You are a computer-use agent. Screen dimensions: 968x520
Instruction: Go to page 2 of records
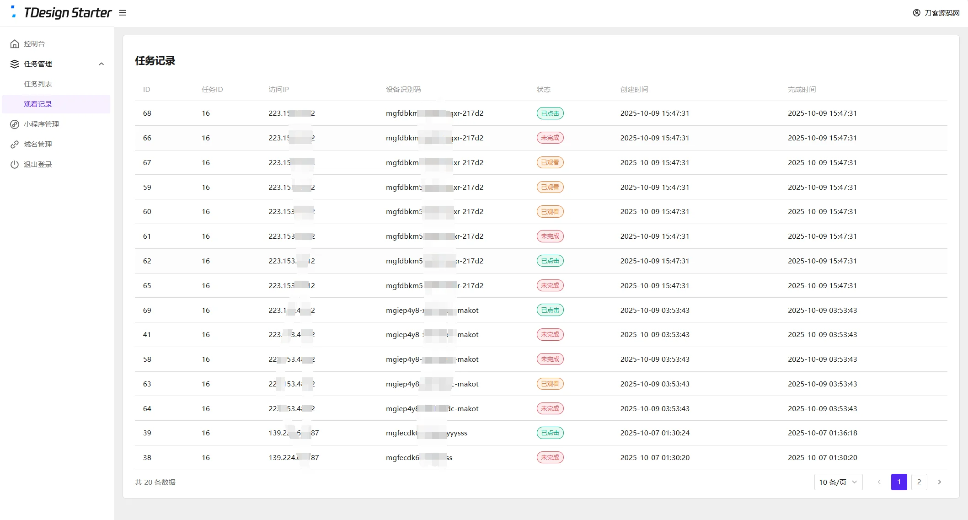pos(919,482)
